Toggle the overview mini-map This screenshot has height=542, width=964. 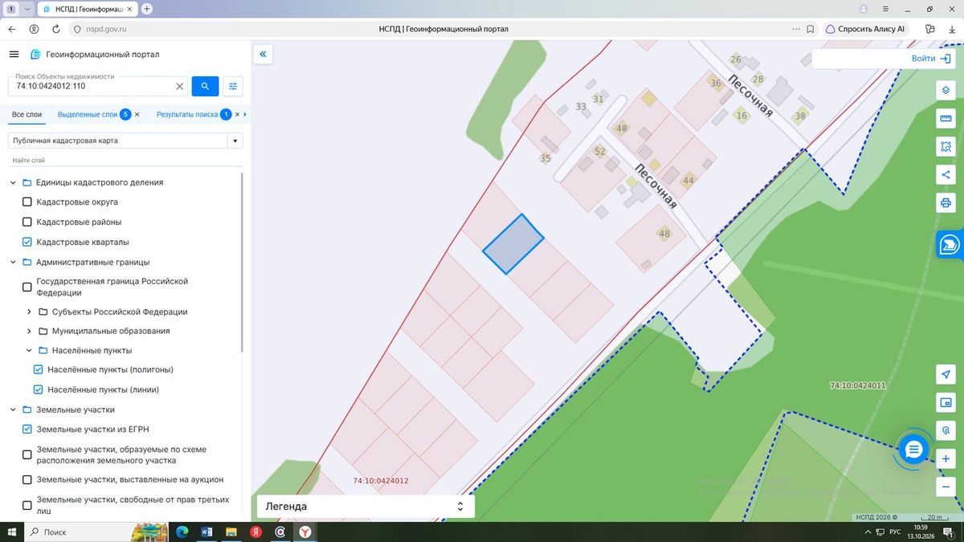tap(946, 402)
